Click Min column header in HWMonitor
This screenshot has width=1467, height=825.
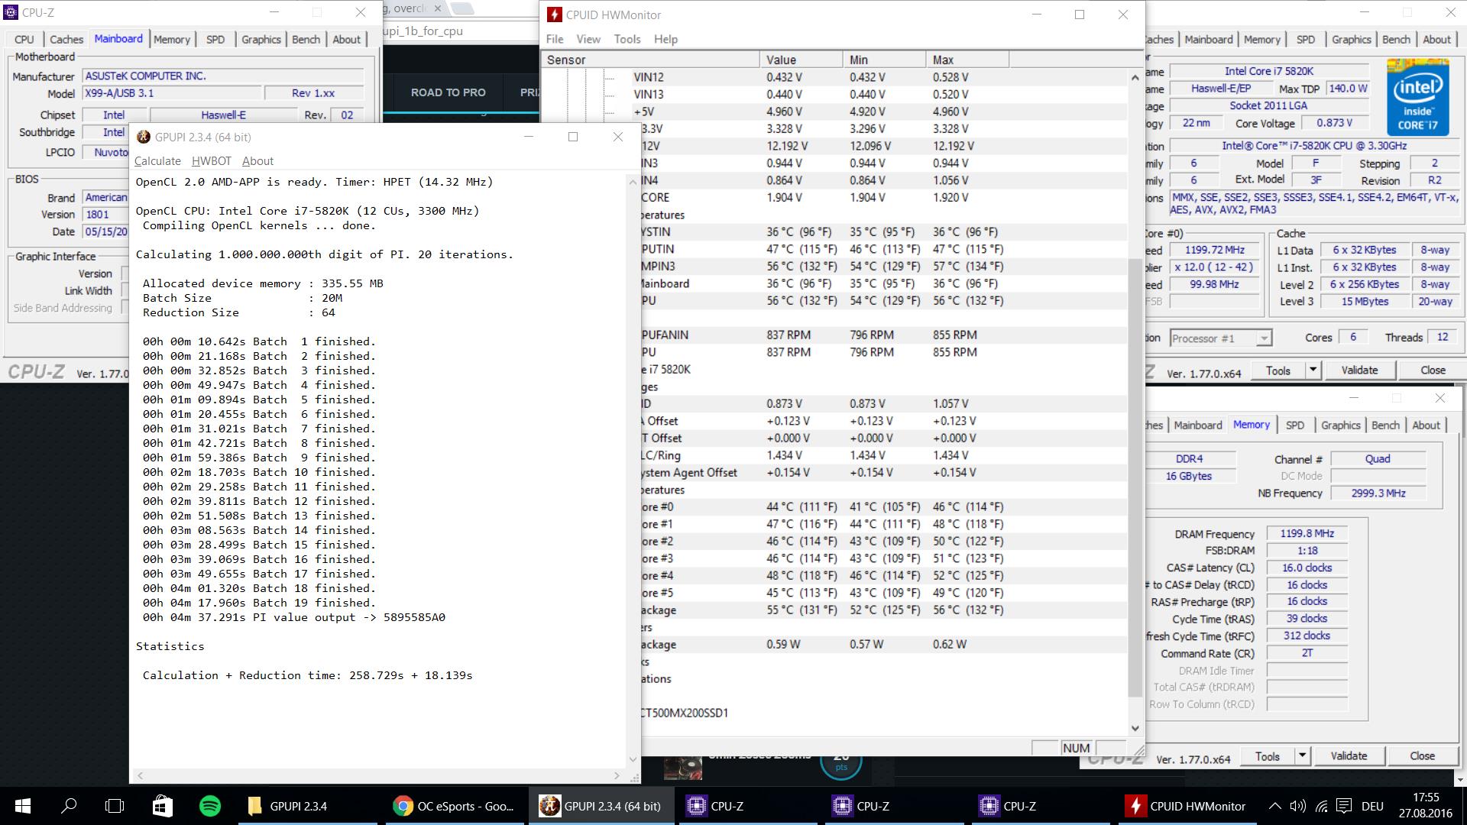884,60
